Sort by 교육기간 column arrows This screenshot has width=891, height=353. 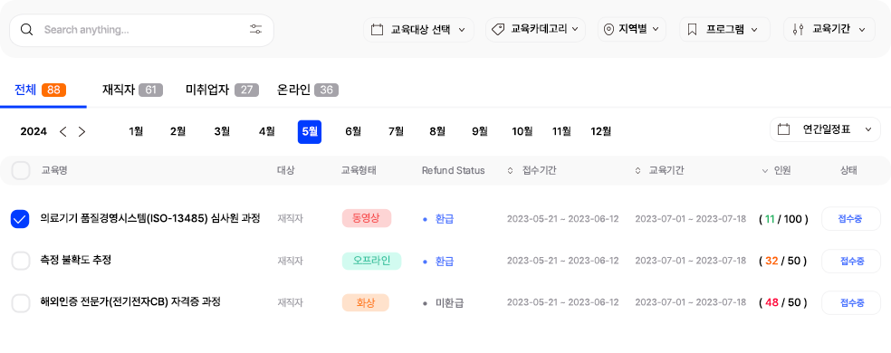pyautogui.click(x=637, y=170)
